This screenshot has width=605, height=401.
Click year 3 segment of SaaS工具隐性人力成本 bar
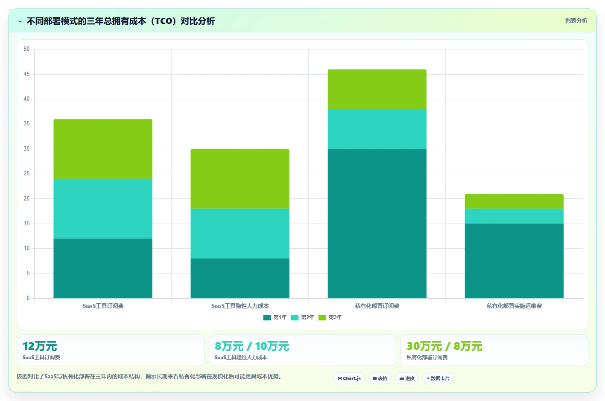(240, 179)
